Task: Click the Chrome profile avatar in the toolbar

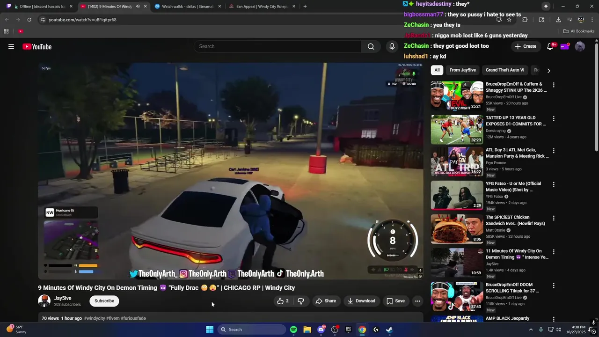Action: click(x=581, y=20)
